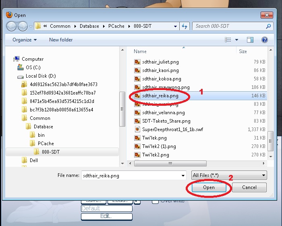Click the search magnifier icon

click(269, 26)
